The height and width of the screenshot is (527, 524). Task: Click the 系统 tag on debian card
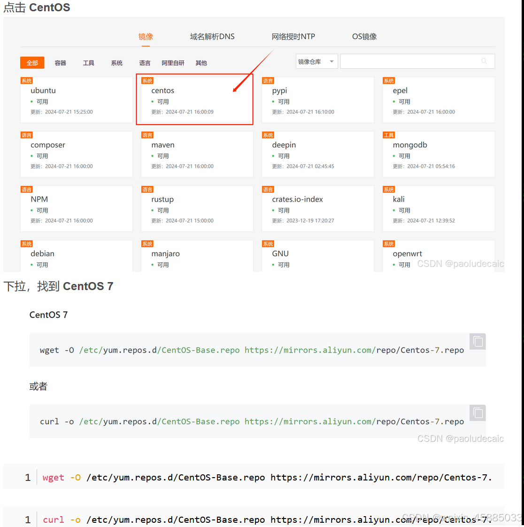(26, 244)
